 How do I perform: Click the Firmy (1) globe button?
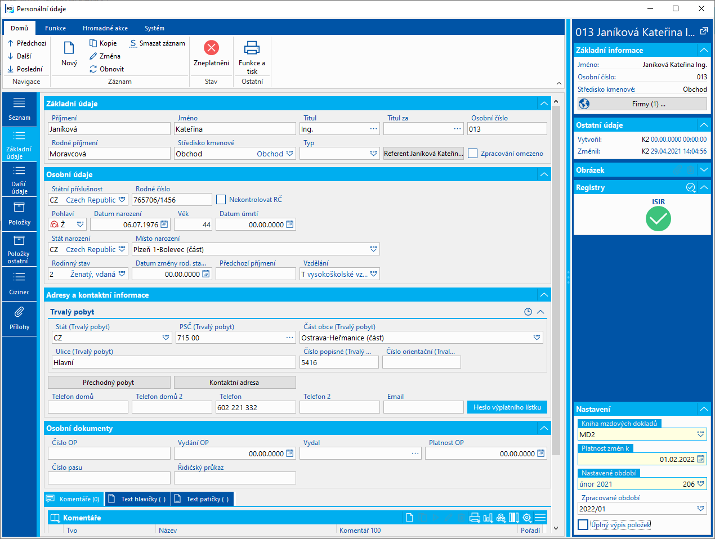(642, 104)
